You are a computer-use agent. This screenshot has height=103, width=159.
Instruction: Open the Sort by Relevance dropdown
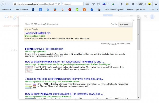125,24
